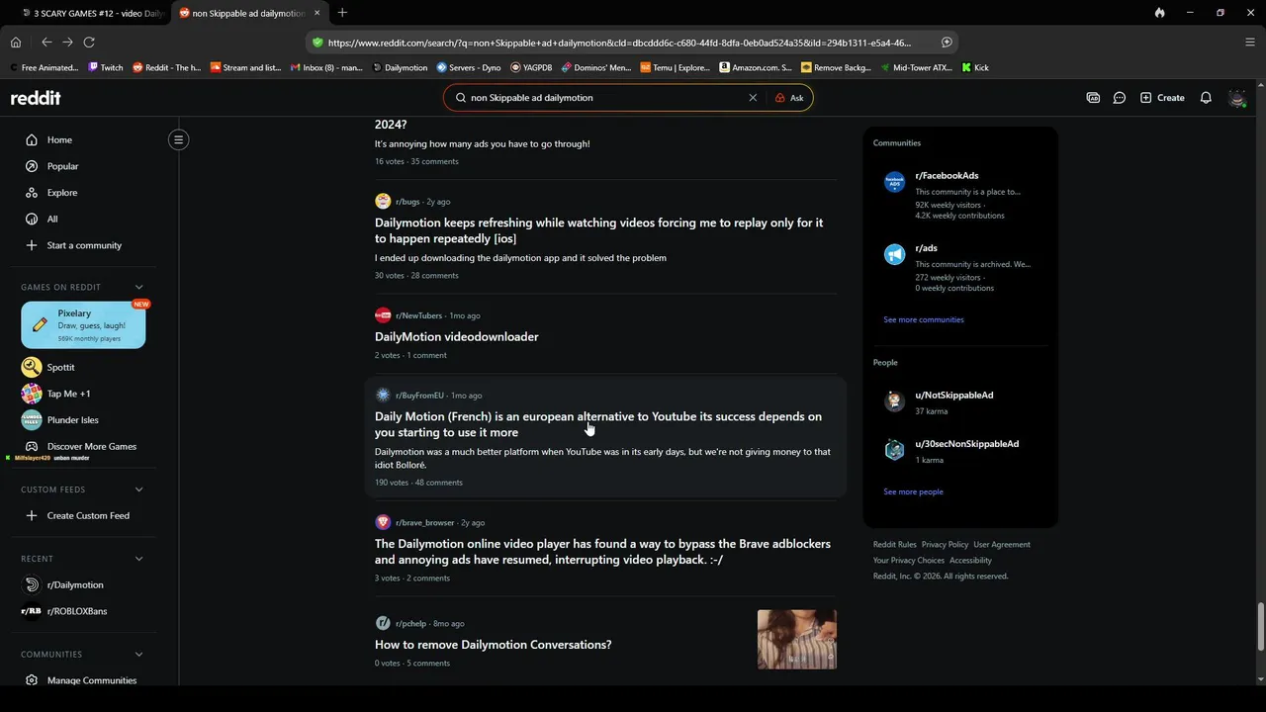The height and width of the screenshot is (712, 1266).
Task: Open the Daily Motion (French) european alternative post
Action: click(598, 424)
